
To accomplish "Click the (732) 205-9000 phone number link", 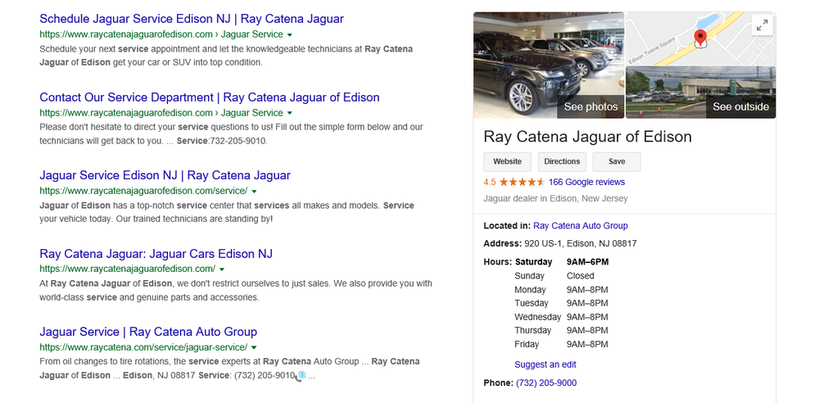I will [546, 383].
